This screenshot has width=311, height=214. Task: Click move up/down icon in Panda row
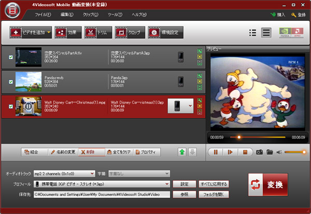(200, 88)
